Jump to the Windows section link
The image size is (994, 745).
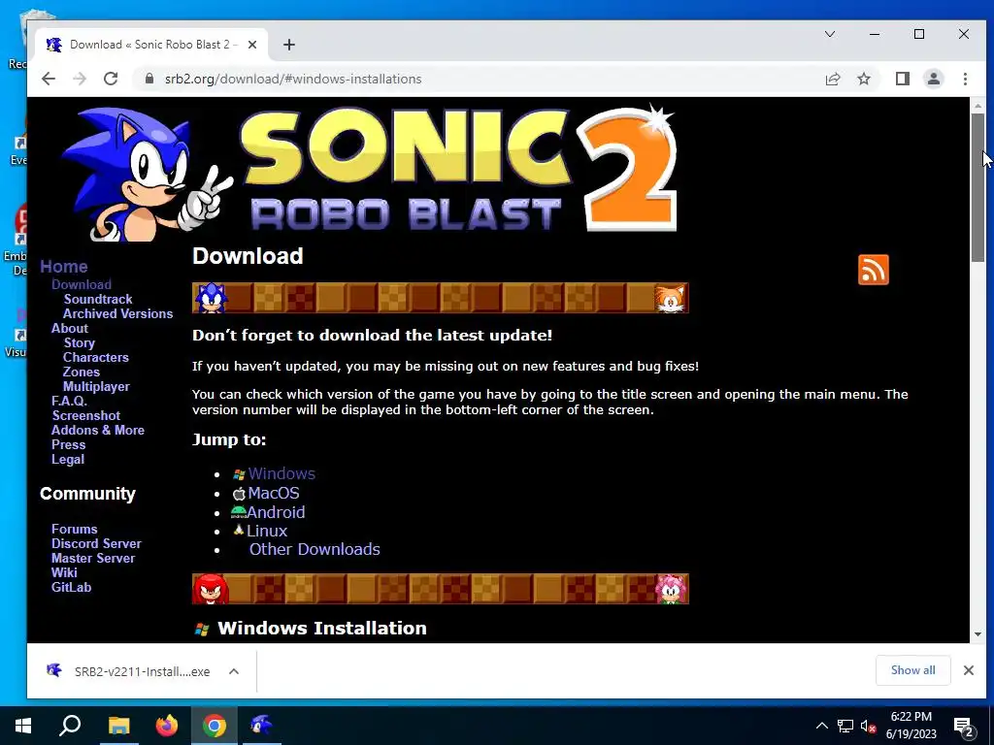click(x=282, y=473)
